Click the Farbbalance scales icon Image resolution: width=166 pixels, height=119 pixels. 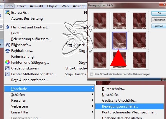(x=7, y=51)
